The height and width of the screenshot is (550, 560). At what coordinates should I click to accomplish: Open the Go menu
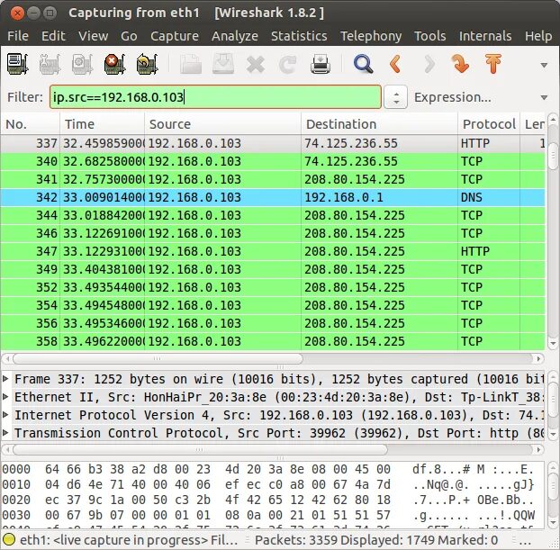coord(129,36)
